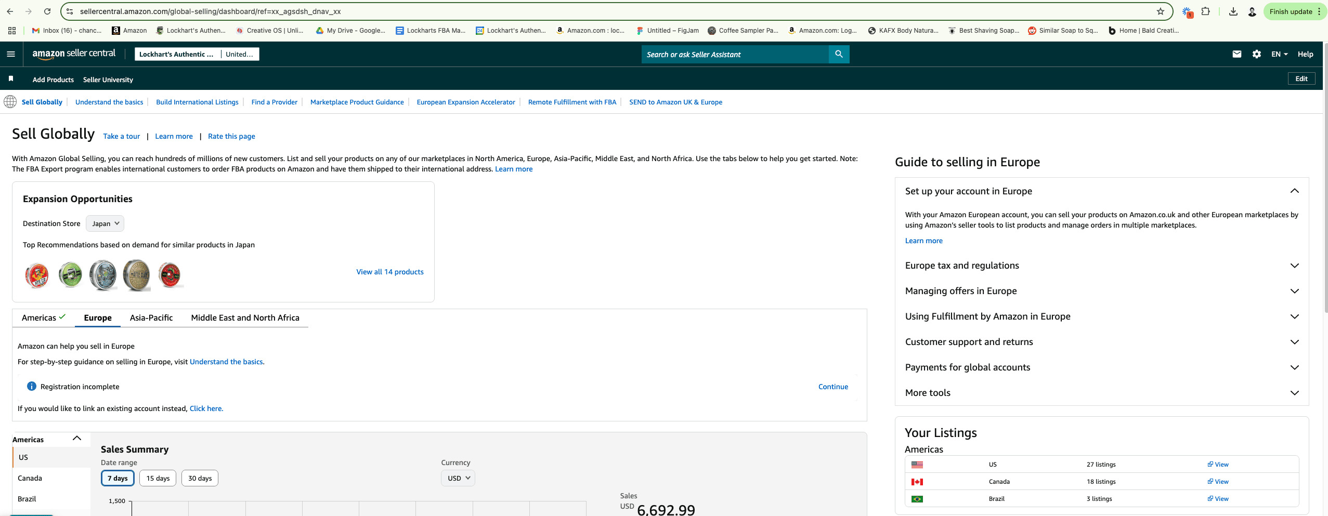1328x516 pixels.
Task: Open the hamburger navigation menu
Action: 11,54
